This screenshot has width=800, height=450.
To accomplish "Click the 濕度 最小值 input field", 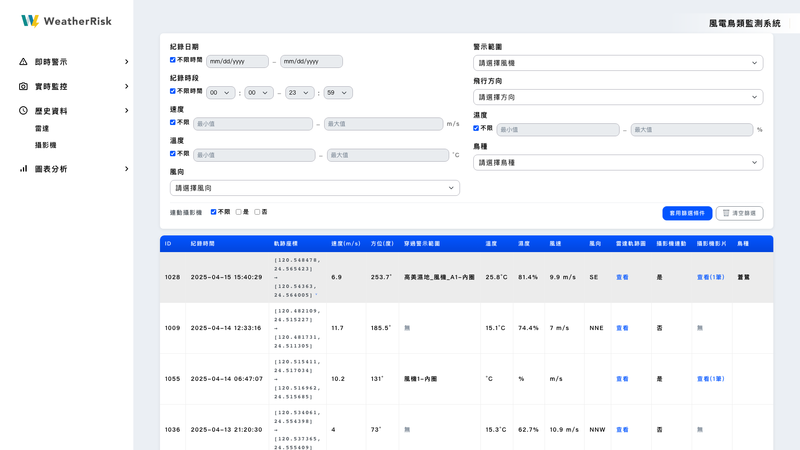I will [x=558, y=130].
